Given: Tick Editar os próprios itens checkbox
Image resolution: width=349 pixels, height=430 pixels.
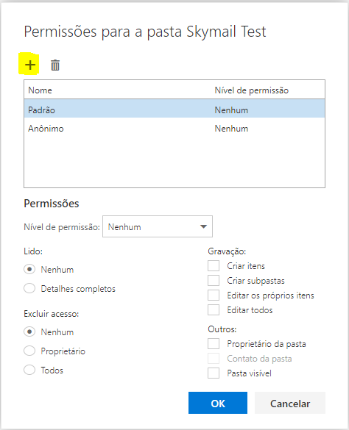Looking at the screenshot, I should pos(214,295).
